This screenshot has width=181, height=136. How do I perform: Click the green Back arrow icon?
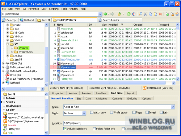tap(105, 14)
